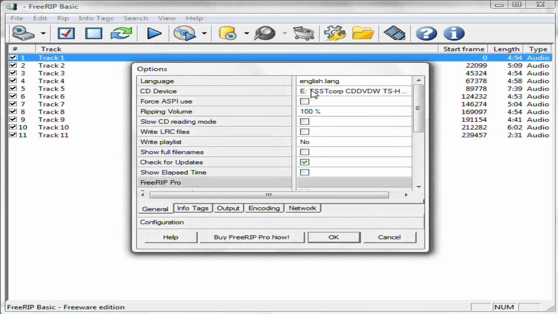Click the gear and wrench settings icon
Screen dimensions: 558x314
click(x=335, y=34)
